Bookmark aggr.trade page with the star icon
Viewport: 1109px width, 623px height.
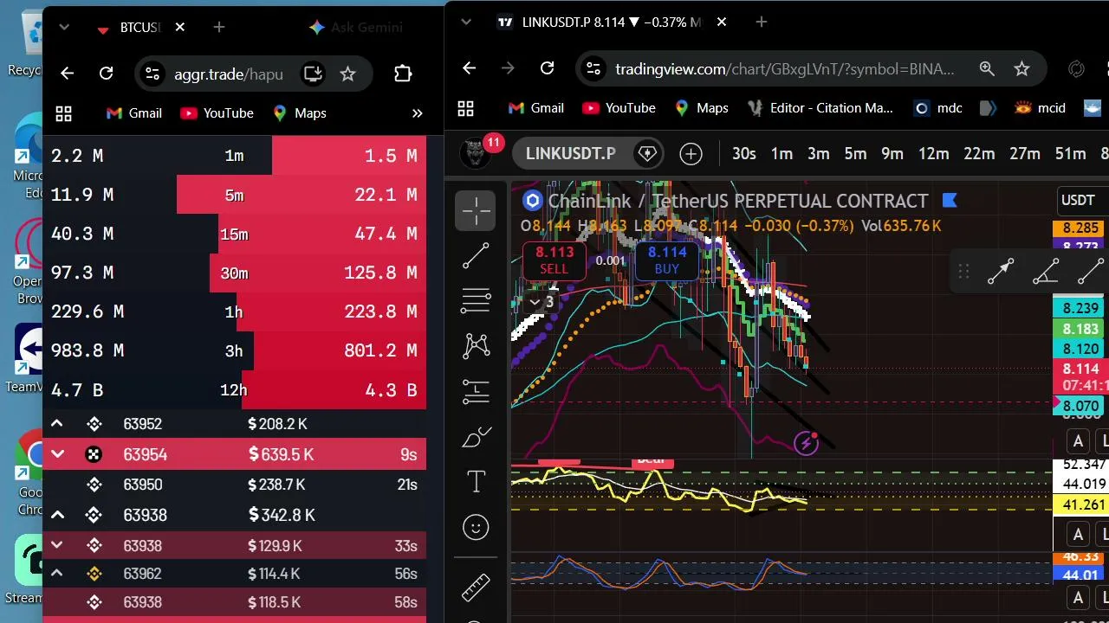coord(347,74)
